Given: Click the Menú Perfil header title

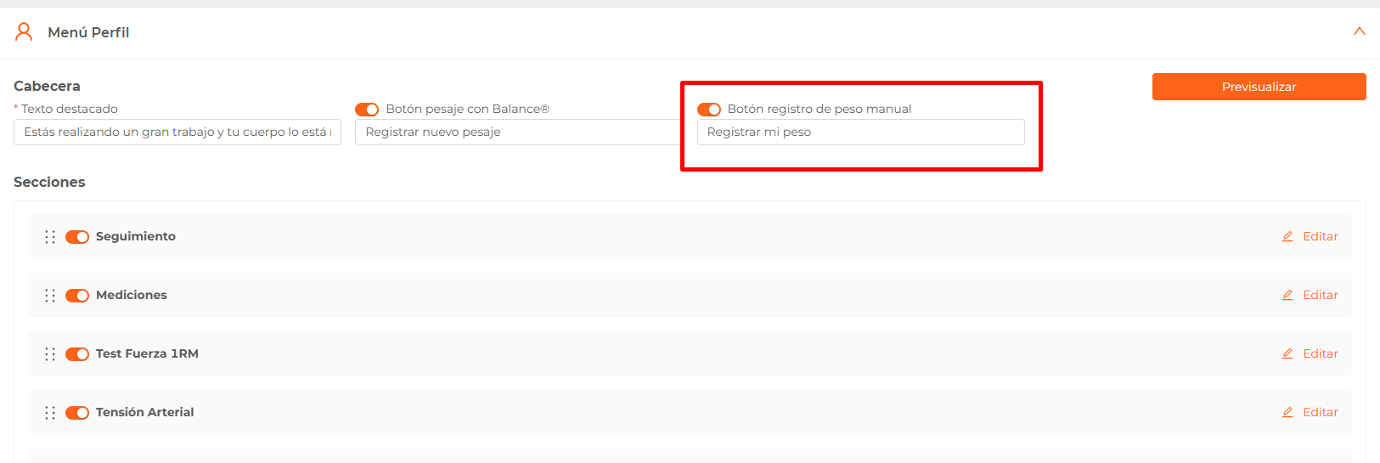Looking at the screenshot, I should click(x=88, y=32).
